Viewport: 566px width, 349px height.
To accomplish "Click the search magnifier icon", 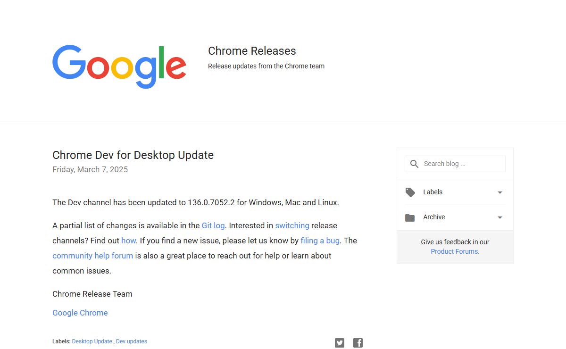I will [x=414, y=164].
